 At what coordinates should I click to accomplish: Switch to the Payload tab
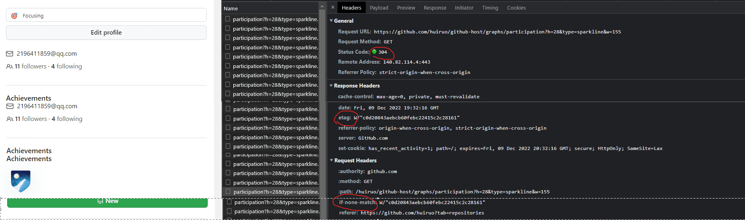click(379, 8)
